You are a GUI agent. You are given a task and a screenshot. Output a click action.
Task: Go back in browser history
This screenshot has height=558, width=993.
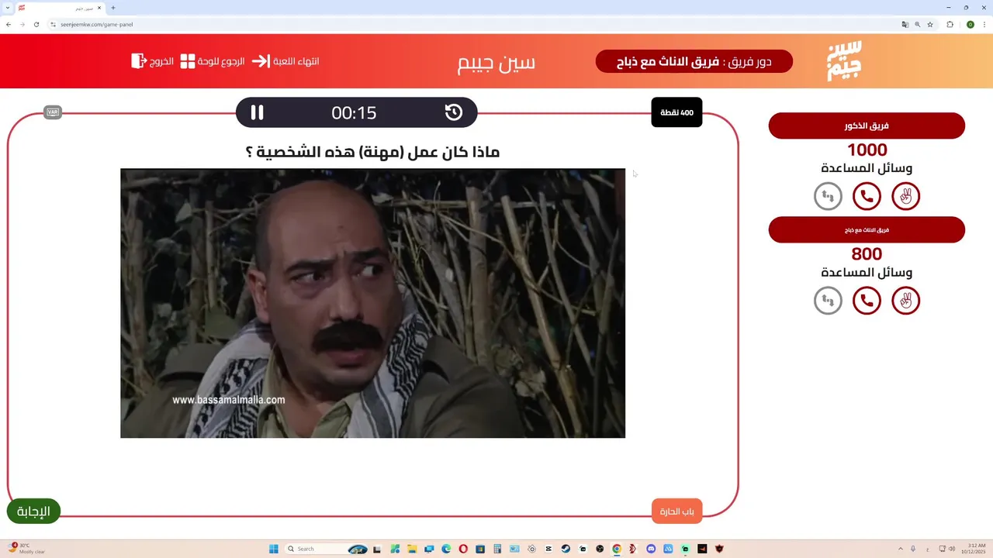tap(9, 24)
